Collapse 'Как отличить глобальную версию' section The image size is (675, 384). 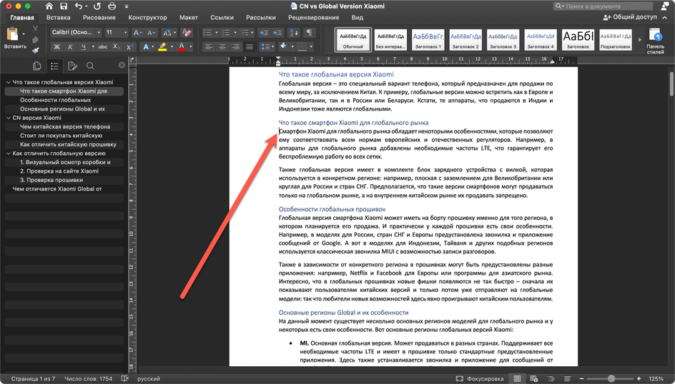[9, 153]
